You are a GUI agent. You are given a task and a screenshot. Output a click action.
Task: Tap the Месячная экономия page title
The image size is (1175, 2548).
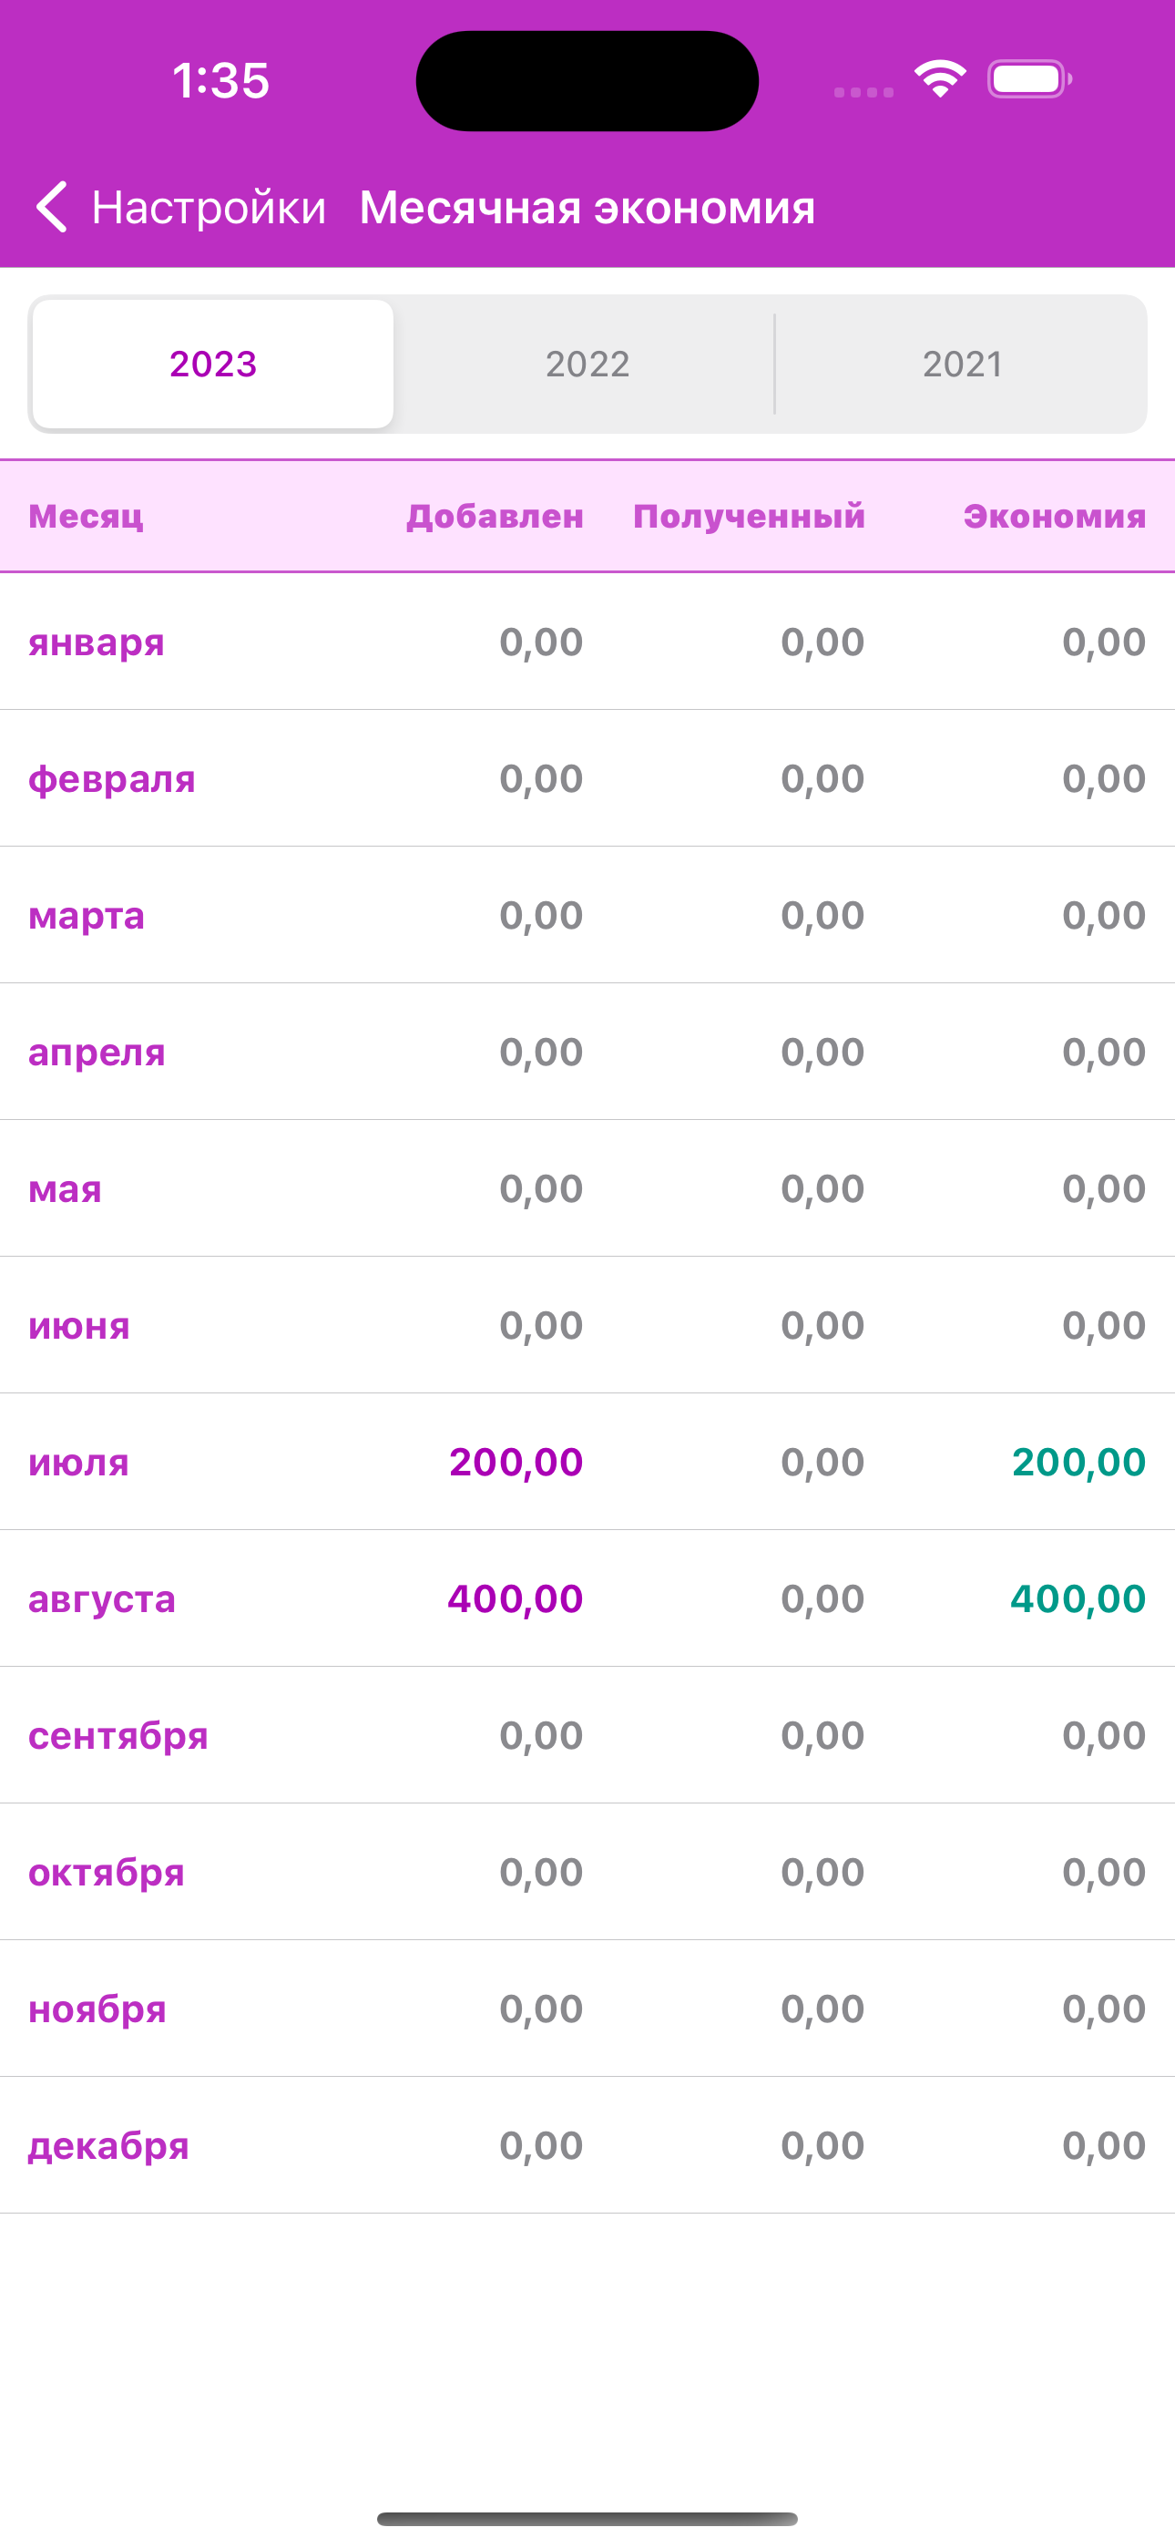point(587,208)
